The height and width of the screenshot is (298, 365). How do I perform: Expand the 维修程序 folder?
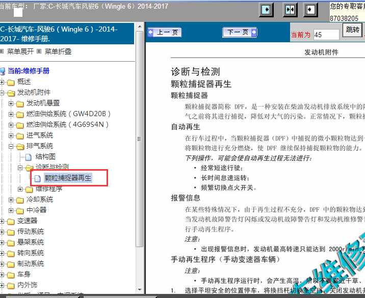pyautogui.click(x=20, y=189)
